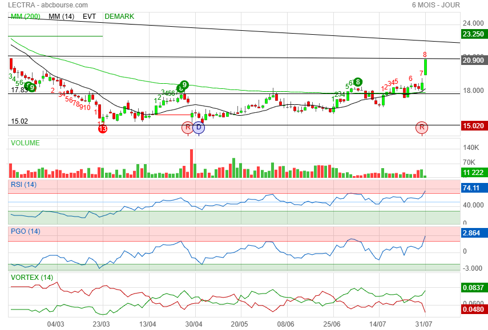Click the 23/03 date axis label

click(x=101, y=324)
